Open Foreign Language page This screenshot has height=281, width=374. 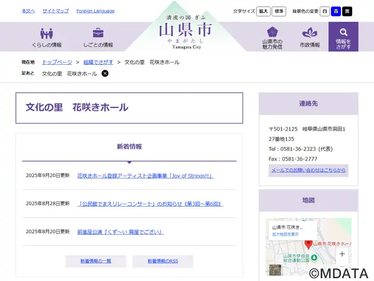coord(95,11)
